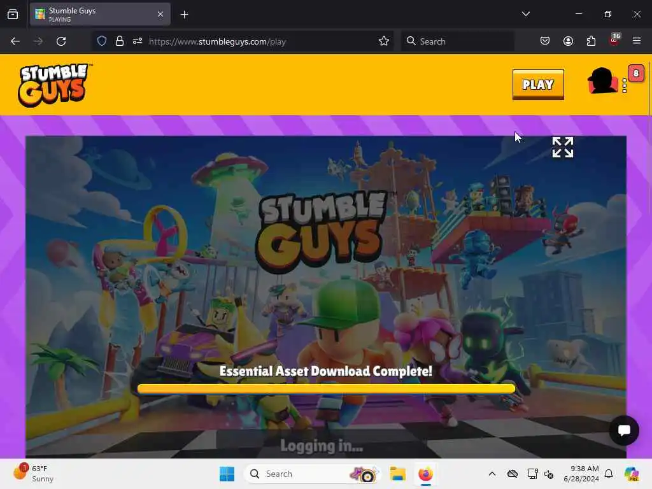Open the weather widget showing 63°F Sunny
Screen dimensions: 652x489
tap(33, 473)
